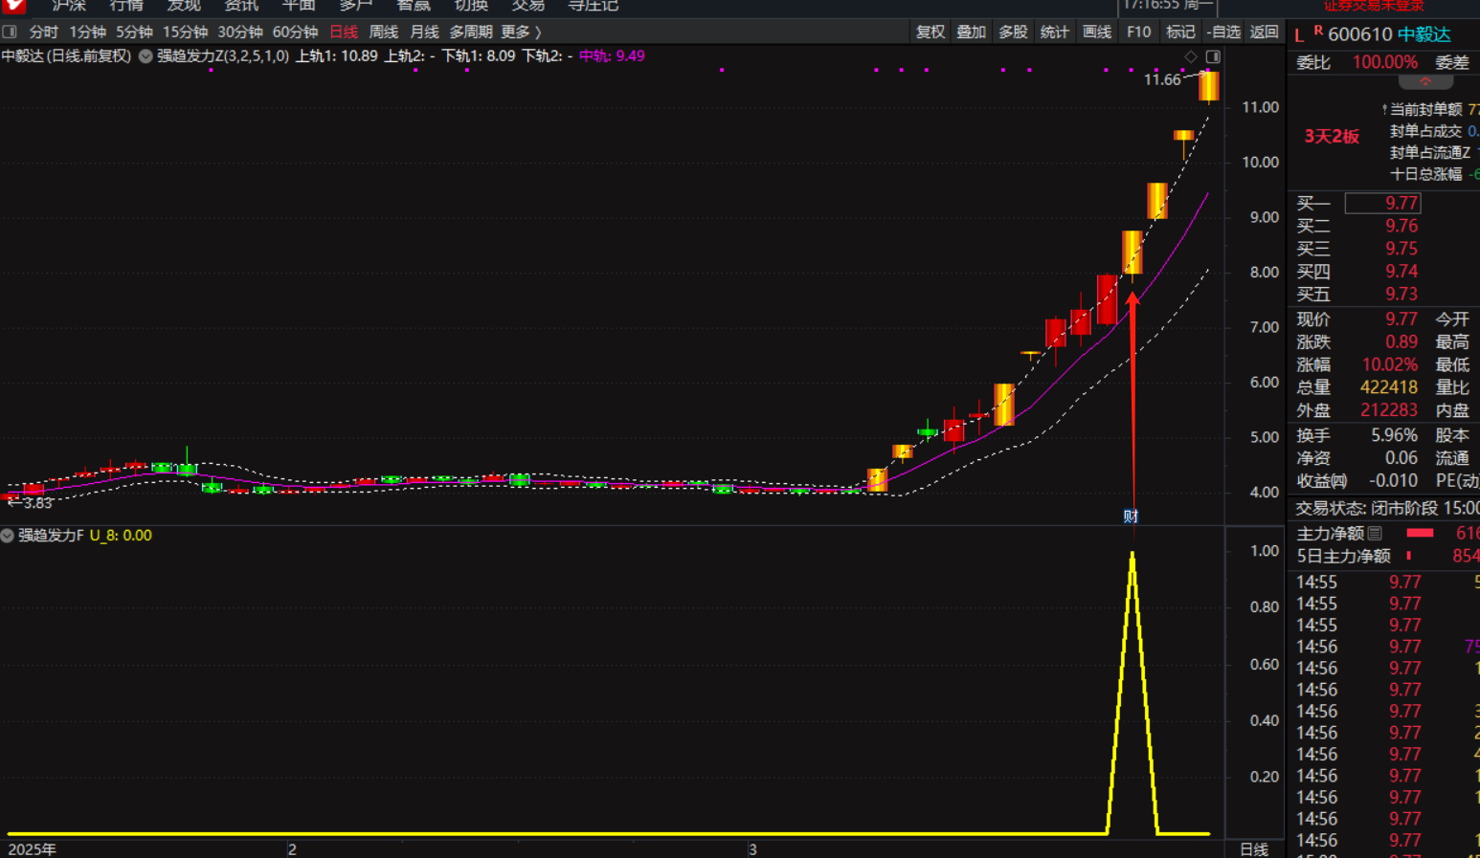Switch to 周线 weekly chart tab

point(383,33)
